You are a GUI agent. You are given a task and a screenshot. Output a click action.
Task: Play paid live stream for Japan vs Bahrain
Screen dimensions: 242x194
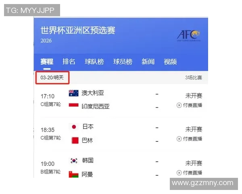[x=190, y=139]
